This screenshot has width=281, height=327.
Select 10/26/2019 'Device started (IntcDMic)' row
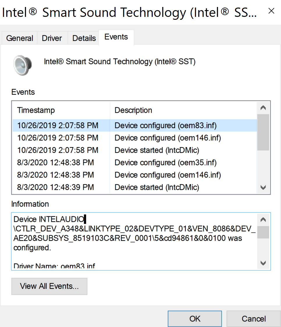[x=135, y=150]
